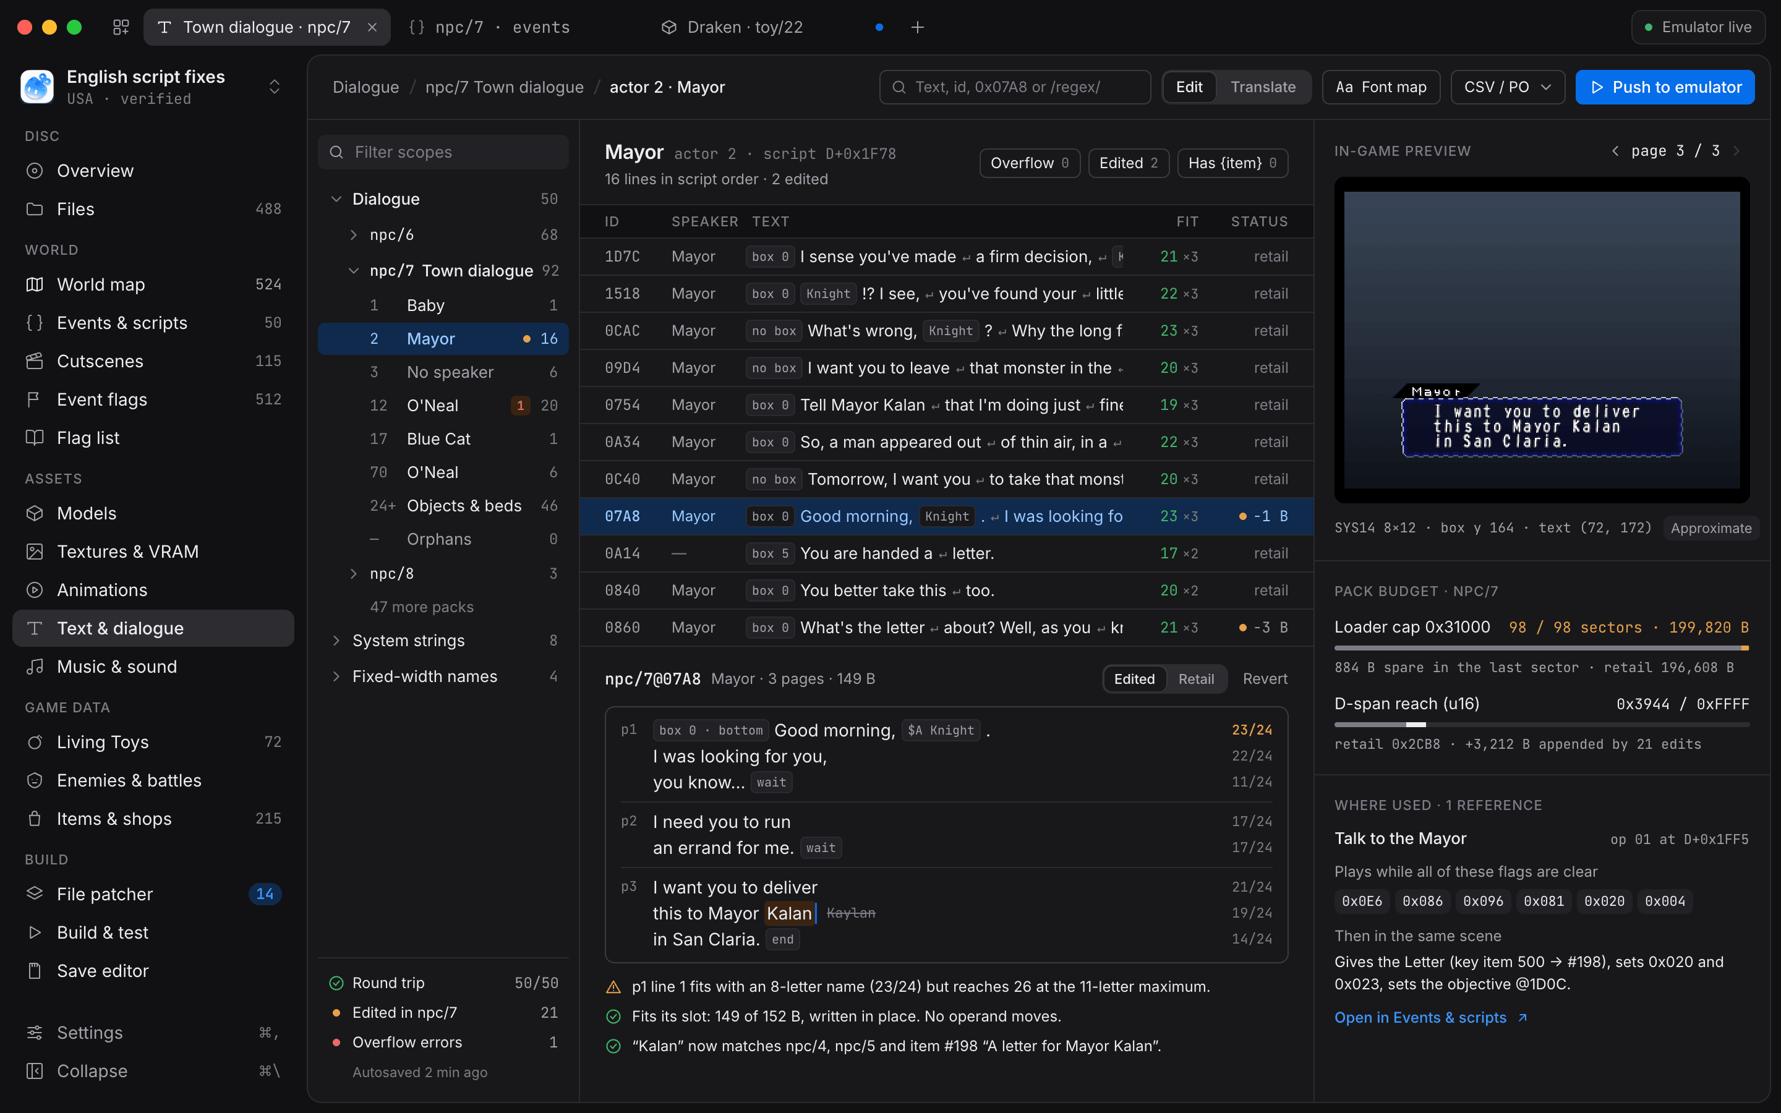The height and width of the screenshot is (1113, 1781).
Task: Open the File patcher
Action: (153, 893)
